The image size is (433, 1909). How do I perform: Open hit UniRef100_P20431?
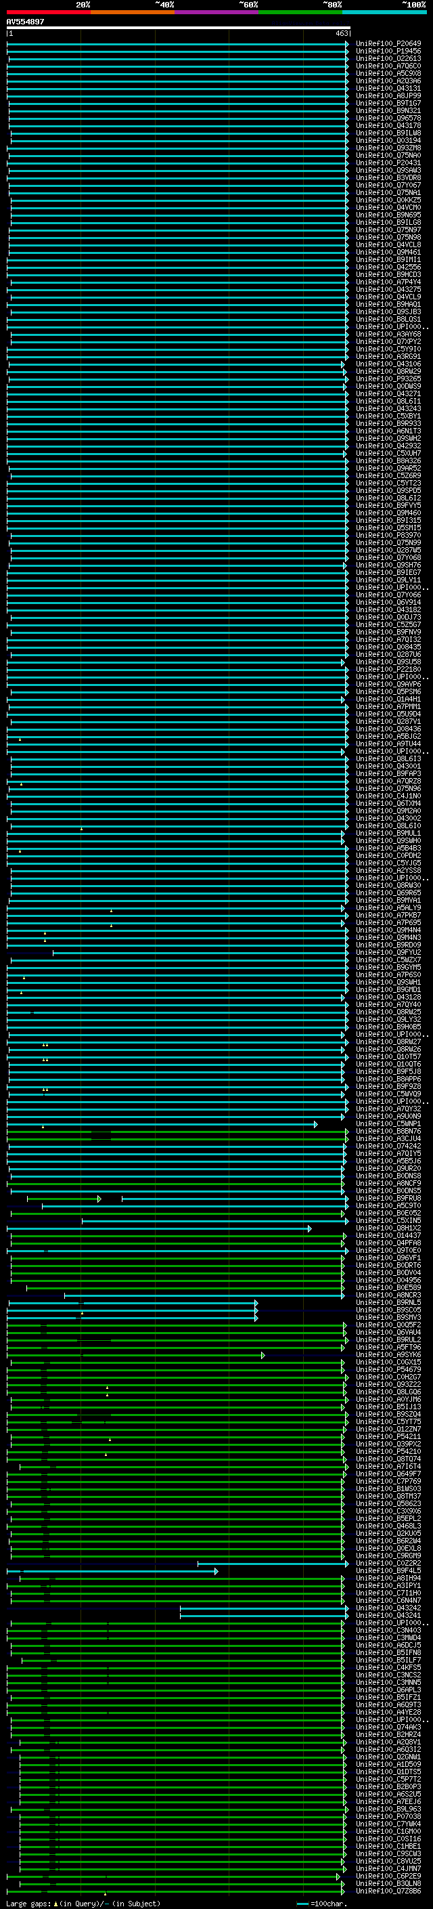click(388, 163)
